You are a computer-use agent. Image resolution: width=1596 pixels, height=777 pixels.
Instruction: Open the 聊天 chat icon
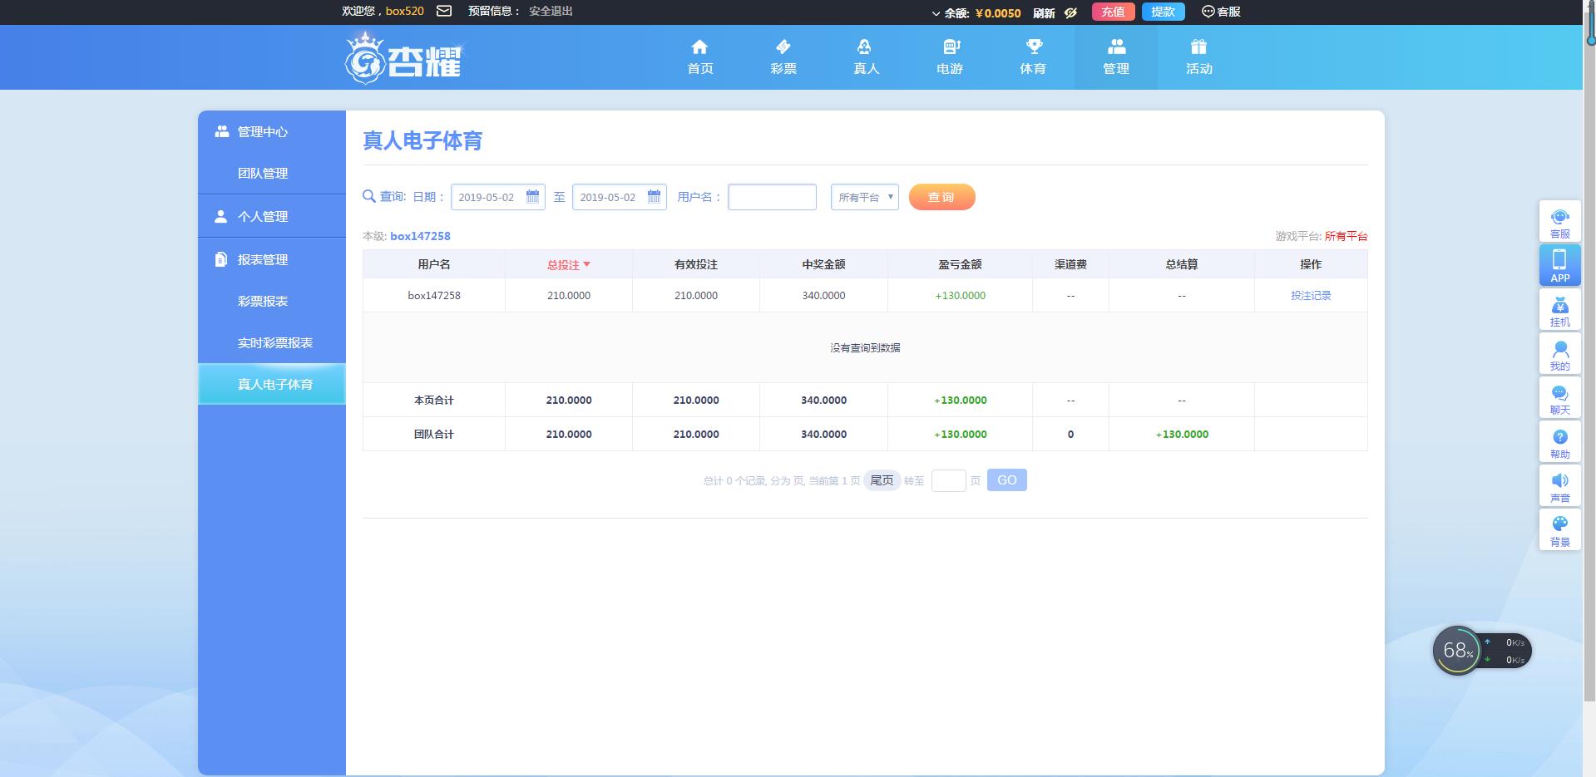pos(1560,398)
